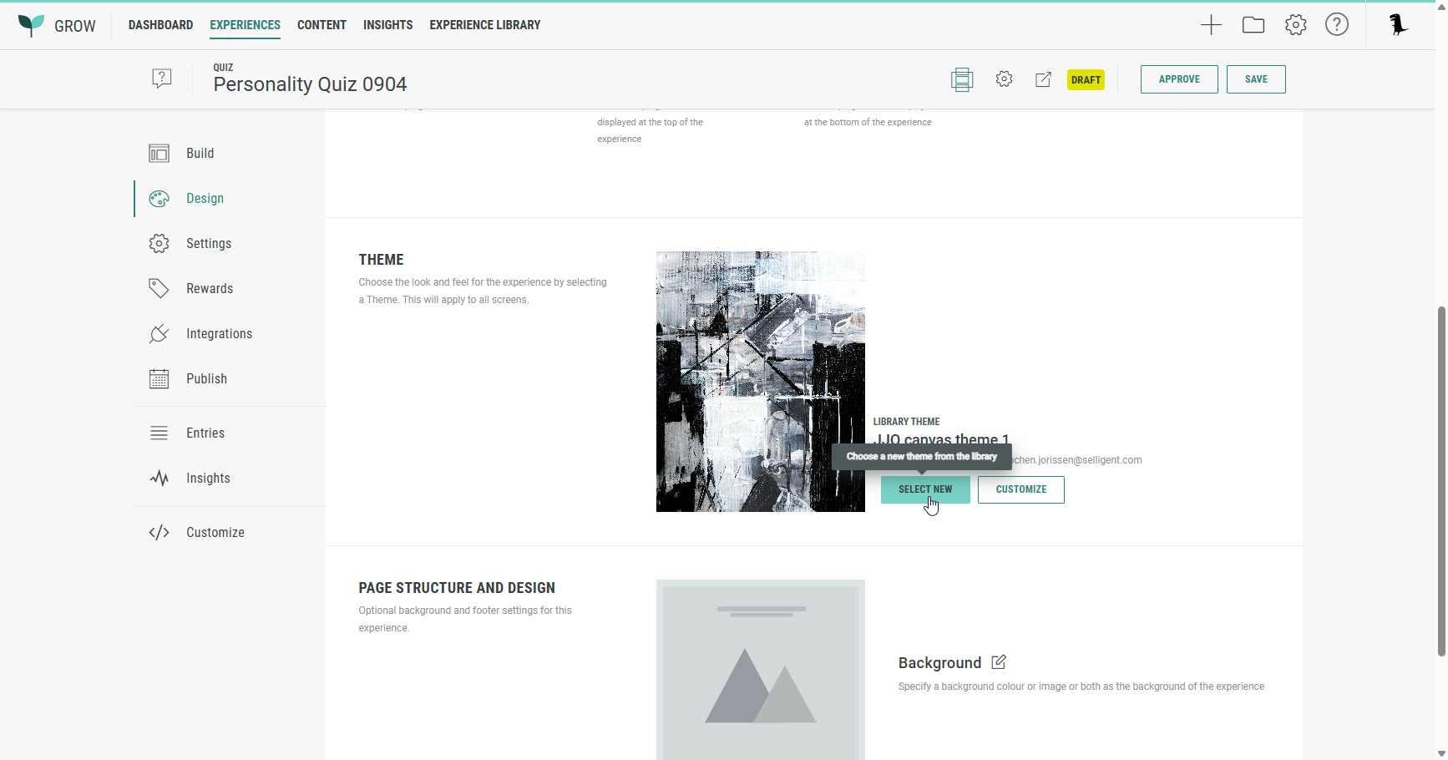This screenshot has height=760, width=1448.
Task: Click the PAGE STRUCTURE AND DESIGN heading
Action: [x=457, y=588]
